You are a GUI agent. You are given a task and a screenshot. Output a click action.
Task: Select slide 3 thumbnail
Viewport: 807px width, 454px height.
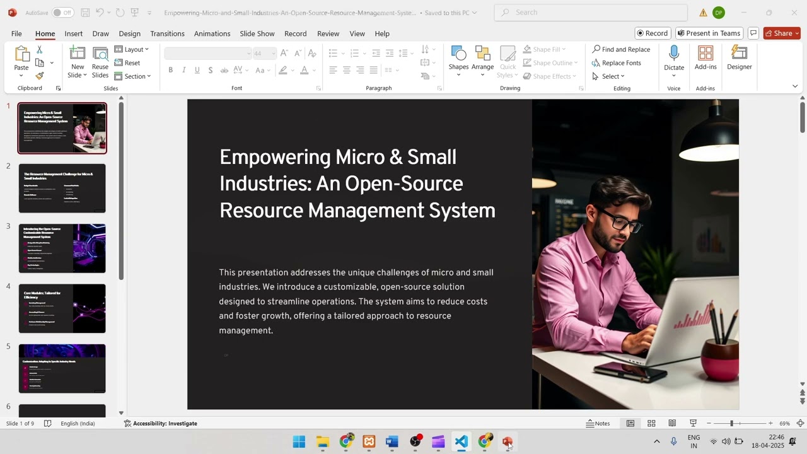(x=62, y=248)
